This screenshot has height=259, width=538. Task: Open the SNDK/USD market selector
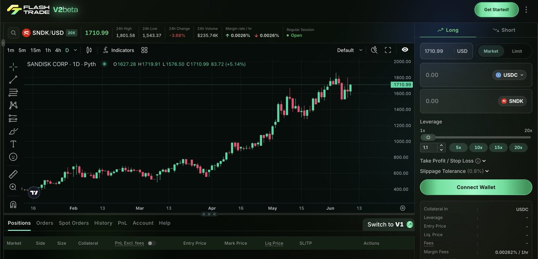click(x=49, y=33)
